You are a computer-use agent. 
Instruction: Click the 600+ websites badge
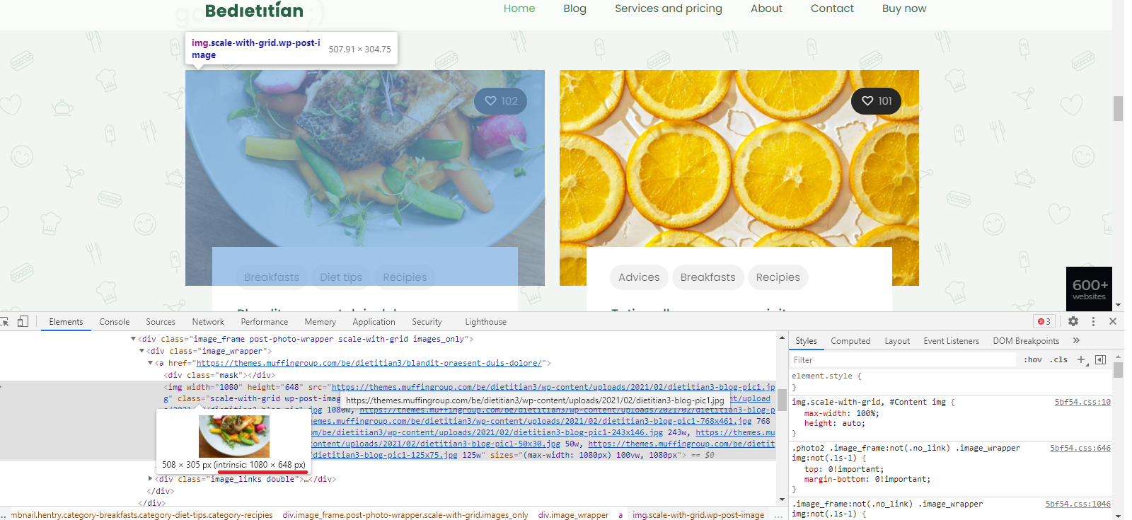[x=1089, y=289]
